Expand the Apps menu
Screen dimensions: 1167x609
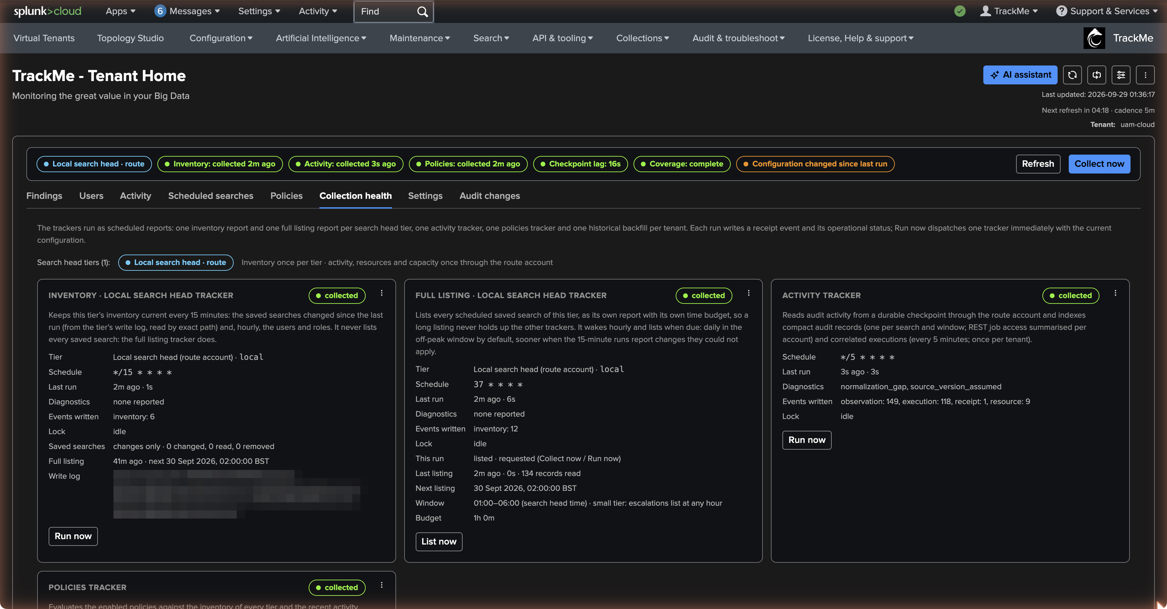(x=121, y=11)
